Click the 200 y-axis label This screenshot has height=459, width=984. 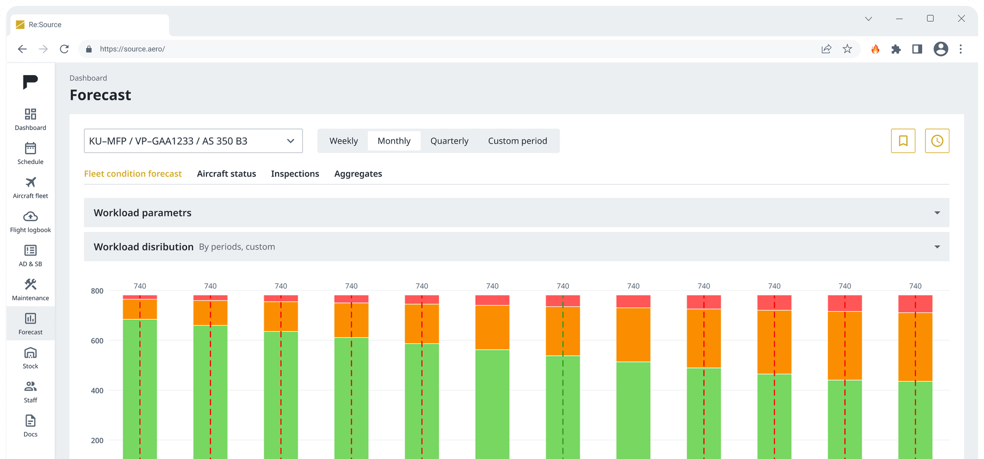(x=97, y=440)
